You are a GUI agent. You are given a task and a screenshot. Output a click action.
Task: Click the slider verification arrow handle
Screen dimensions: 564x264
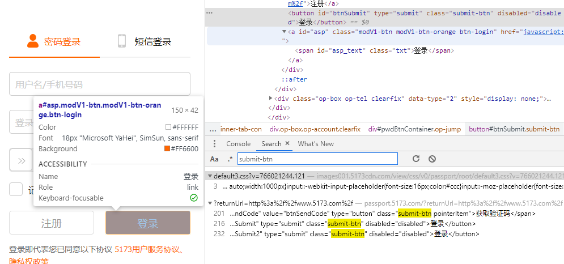click(21, 160)
